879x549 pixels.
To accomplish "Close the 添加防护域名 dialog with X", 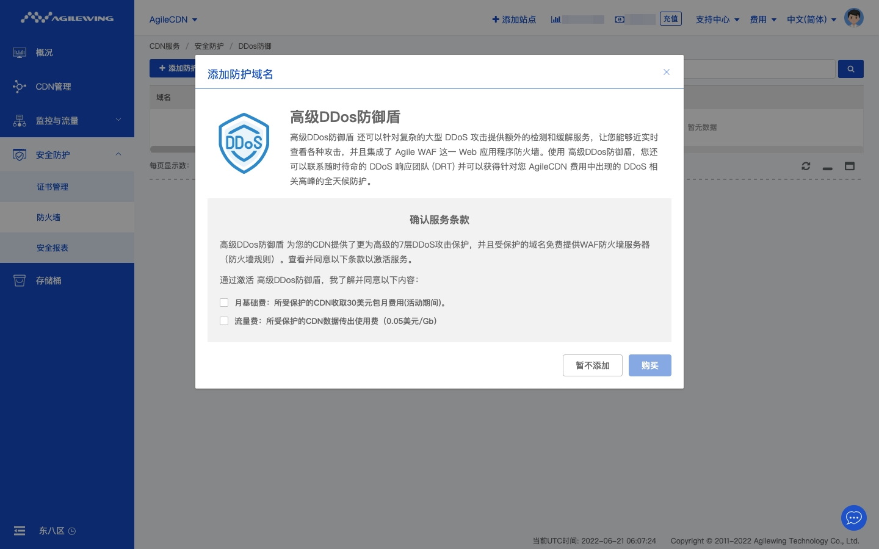I will [x=667, y=72].
